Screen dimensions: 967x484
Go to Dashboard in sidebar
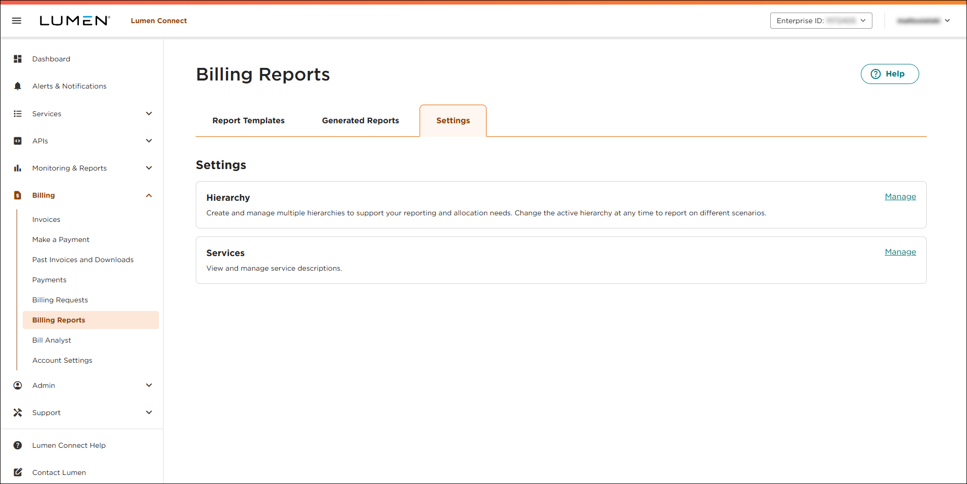point(51,59)
